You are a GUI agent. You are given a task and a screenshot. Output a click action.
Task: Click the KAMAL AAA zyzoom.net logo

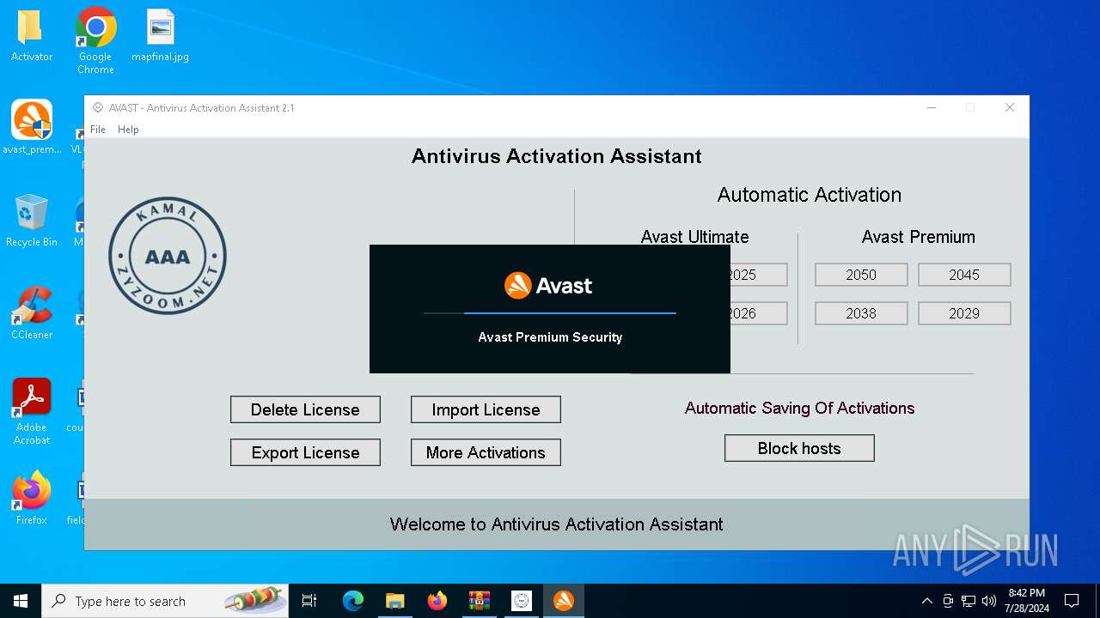(168, 256)
